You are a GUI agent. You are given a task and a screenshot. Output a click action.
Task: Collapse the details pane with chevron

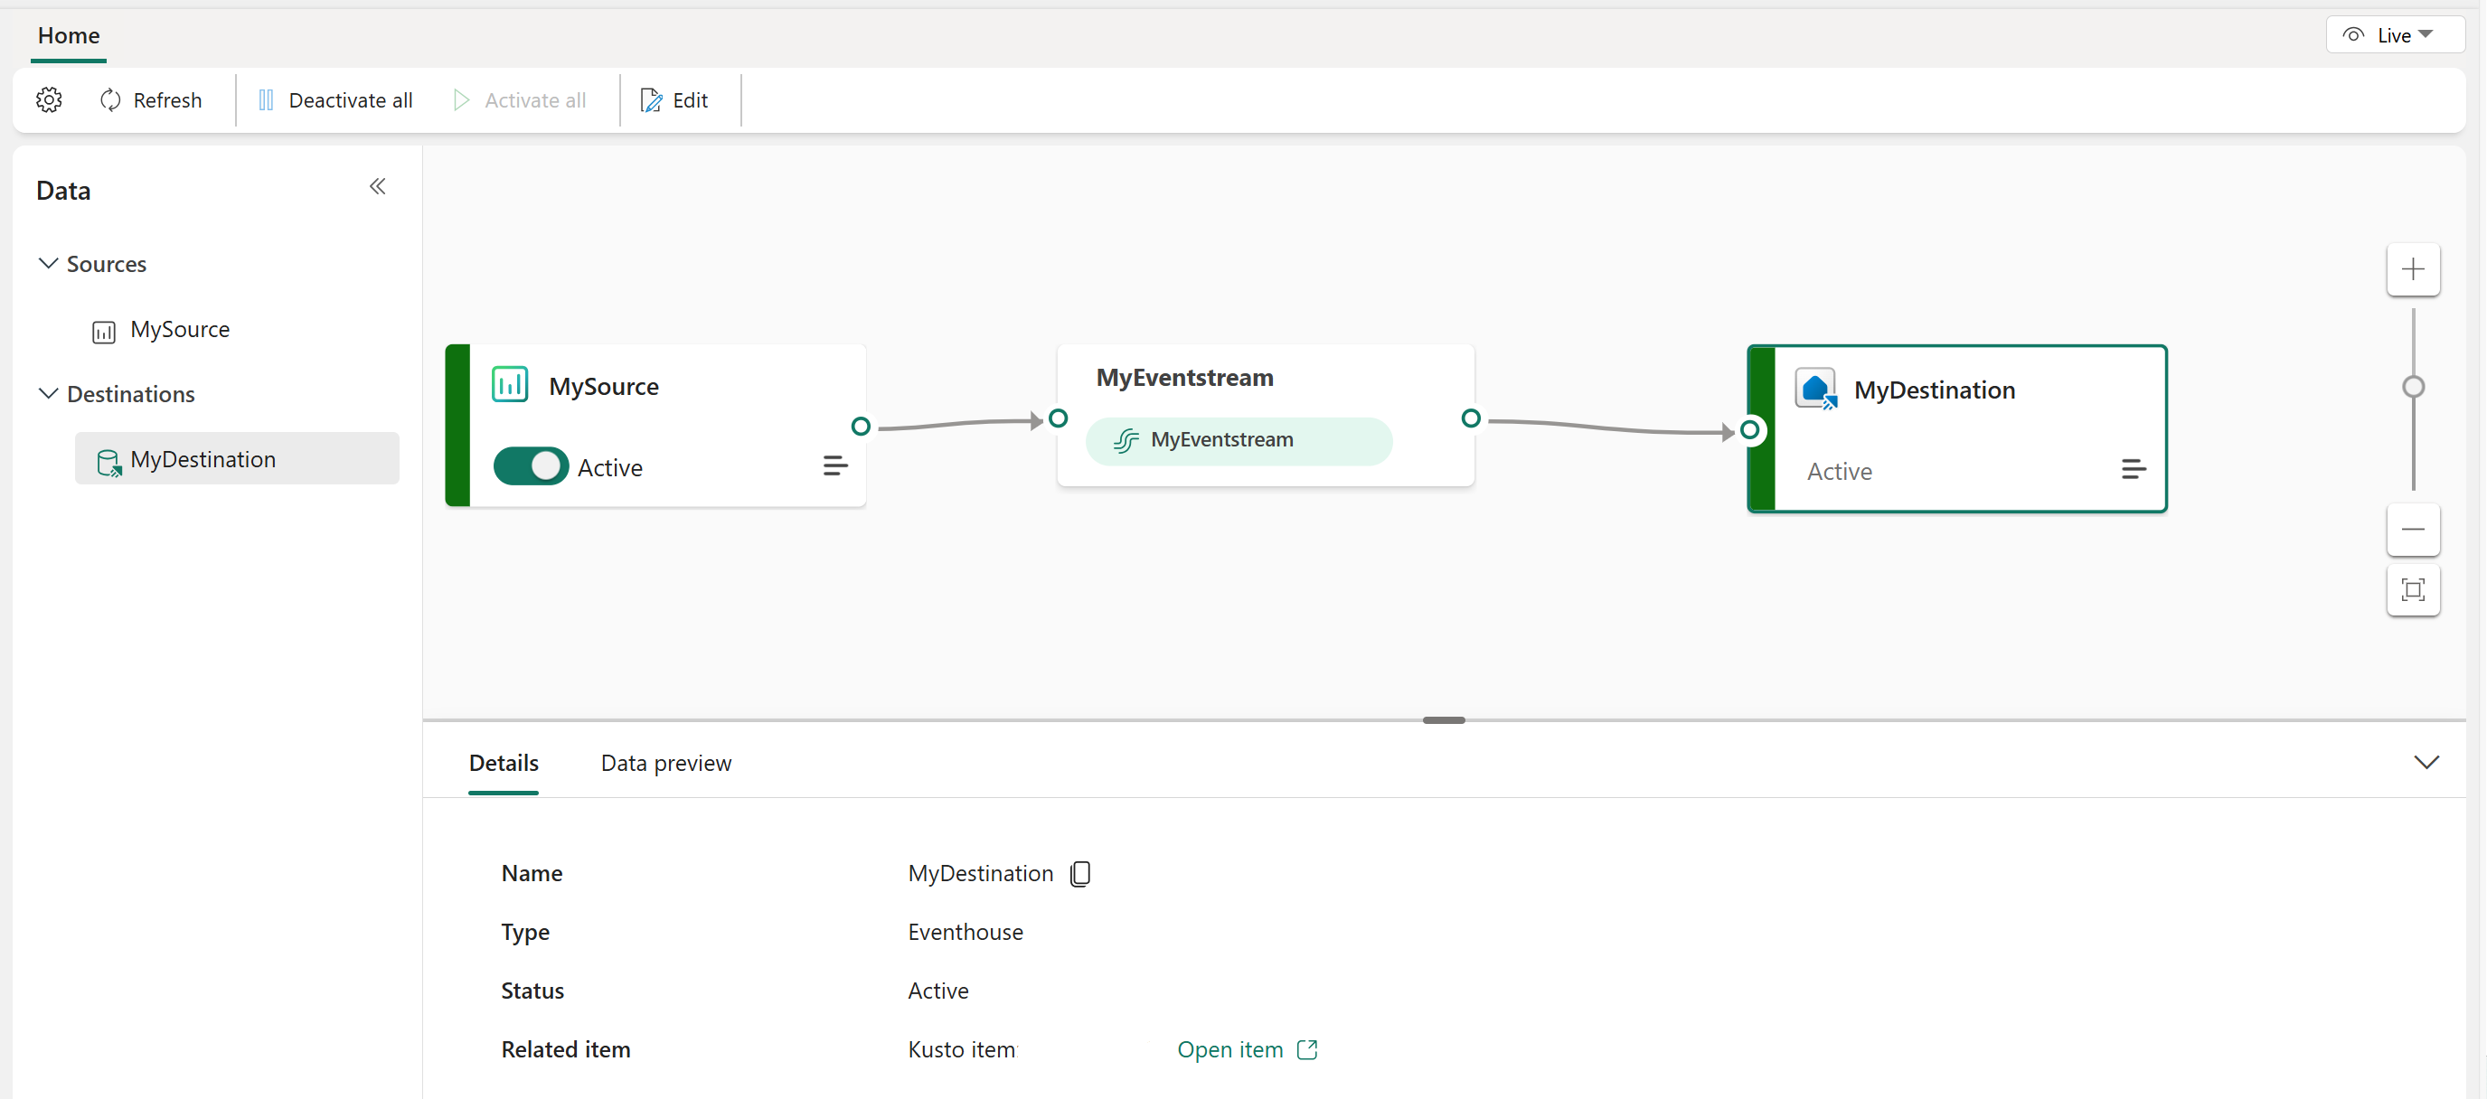point(2426,762)
